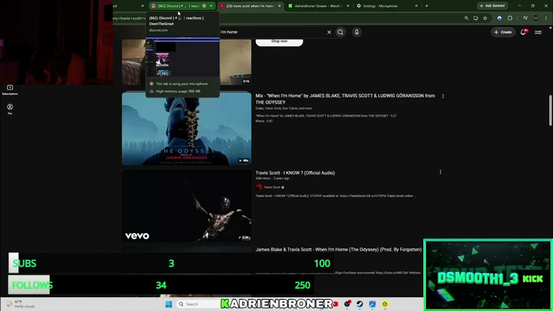Click the install app icon in address bar
553x311 pixels.
click(476, 18)
